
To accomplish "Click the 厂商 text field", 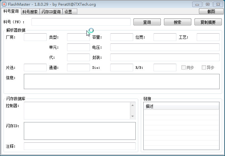I will tap(35, 37).
